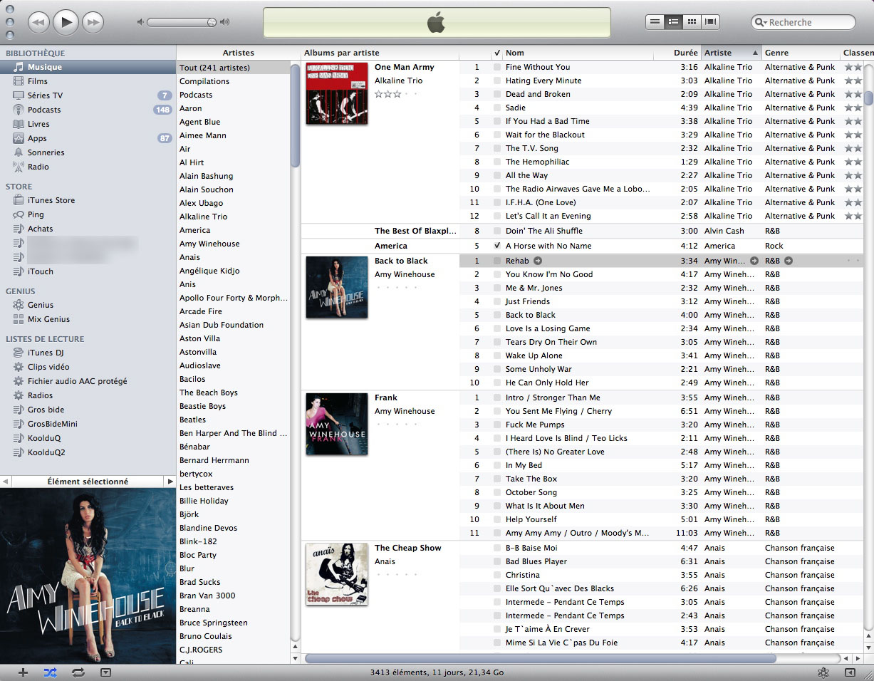The image size is (874, 681).
Task: Toggle repeat playback button
Action: pos(78,672)
